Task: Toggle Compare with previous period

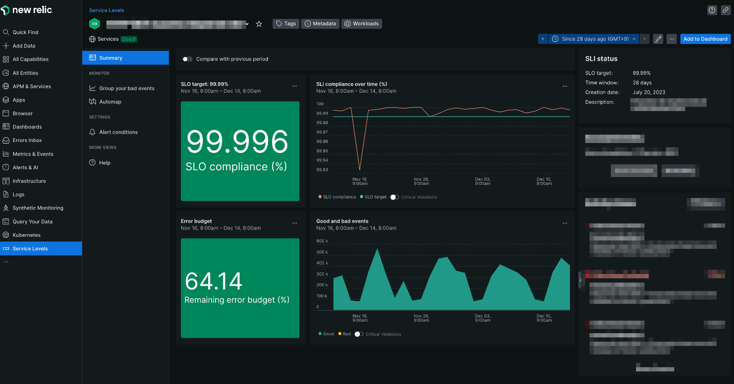Action: click(x=187, y=59)
